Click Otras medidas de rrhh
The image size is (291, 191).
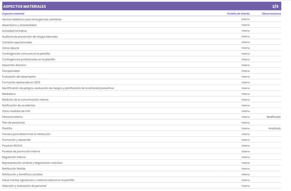point(16,111)
